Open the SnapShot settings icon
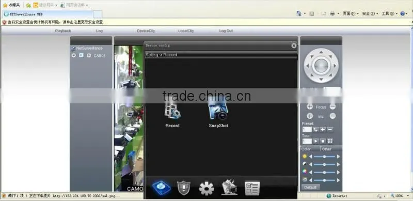413x201 pixels. tap(218, 112)
